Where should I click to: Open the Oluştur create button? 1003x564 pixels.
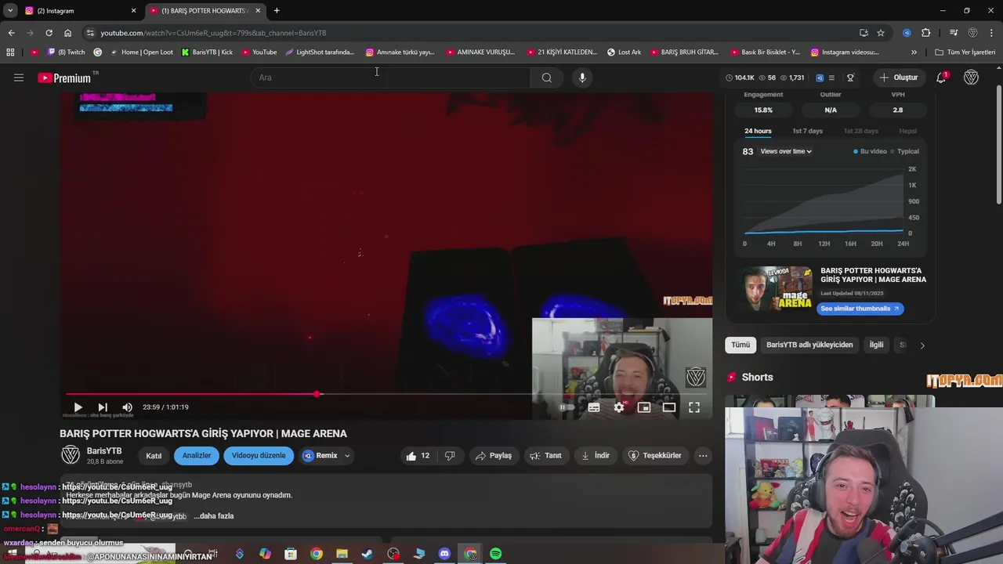(x=898, y=78)
